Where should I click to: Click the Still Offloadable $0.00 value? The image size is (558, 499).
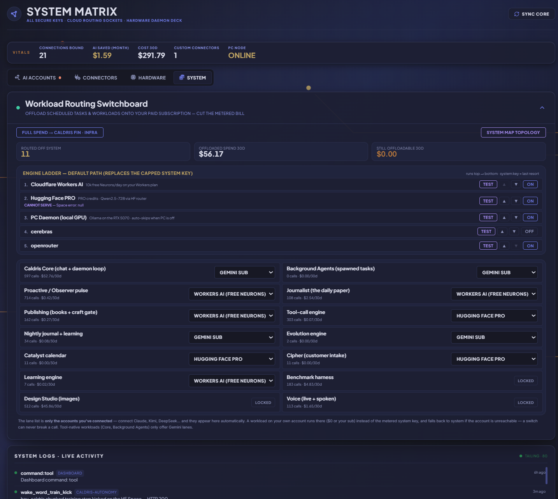[x=387, y=154]
